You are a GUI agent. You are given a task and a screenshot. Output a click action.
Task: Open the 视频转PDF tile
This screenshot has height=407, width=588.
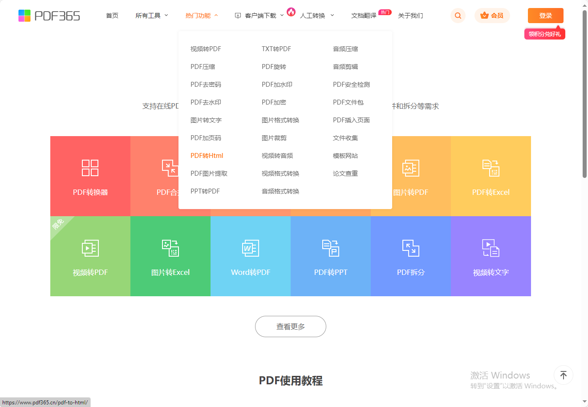[x=90, y=256]
